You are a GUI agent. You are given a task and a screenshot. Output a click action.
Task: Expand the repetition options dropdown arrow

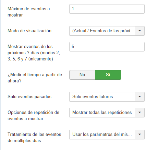pos(139,113)
